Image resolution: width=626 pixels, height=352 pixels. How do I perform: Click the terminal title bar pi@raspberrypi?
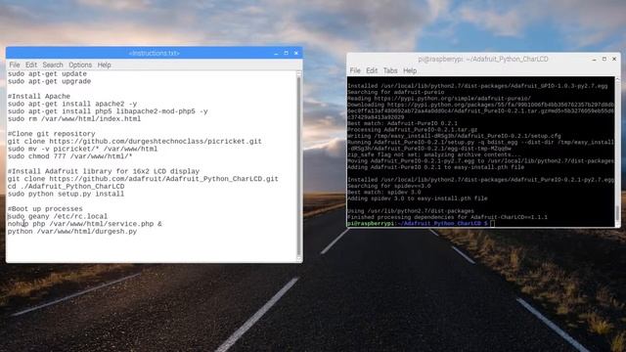(x=483, y=59)
